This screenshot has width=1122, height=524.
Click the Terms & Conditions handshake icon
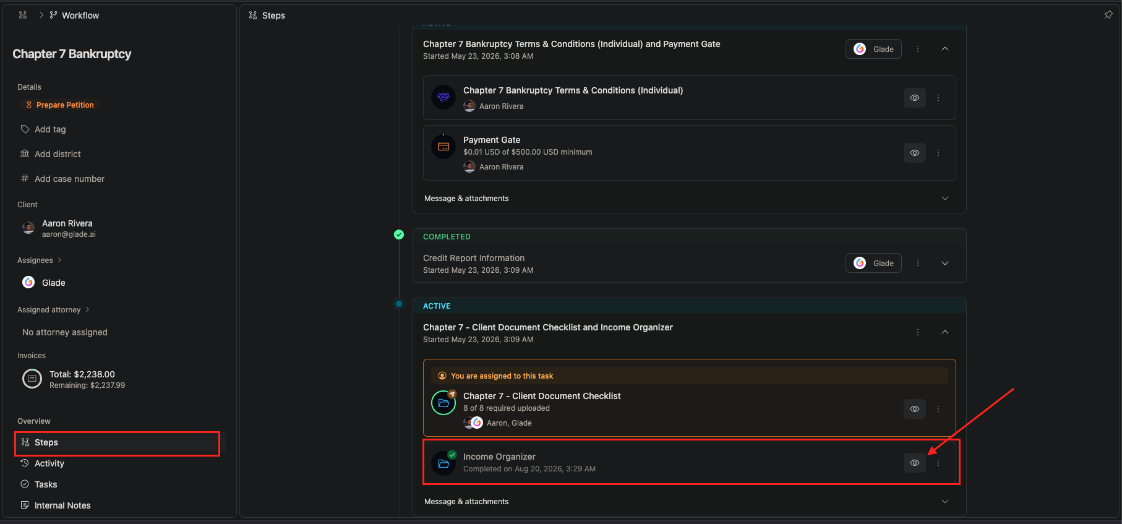click(443, 97)
